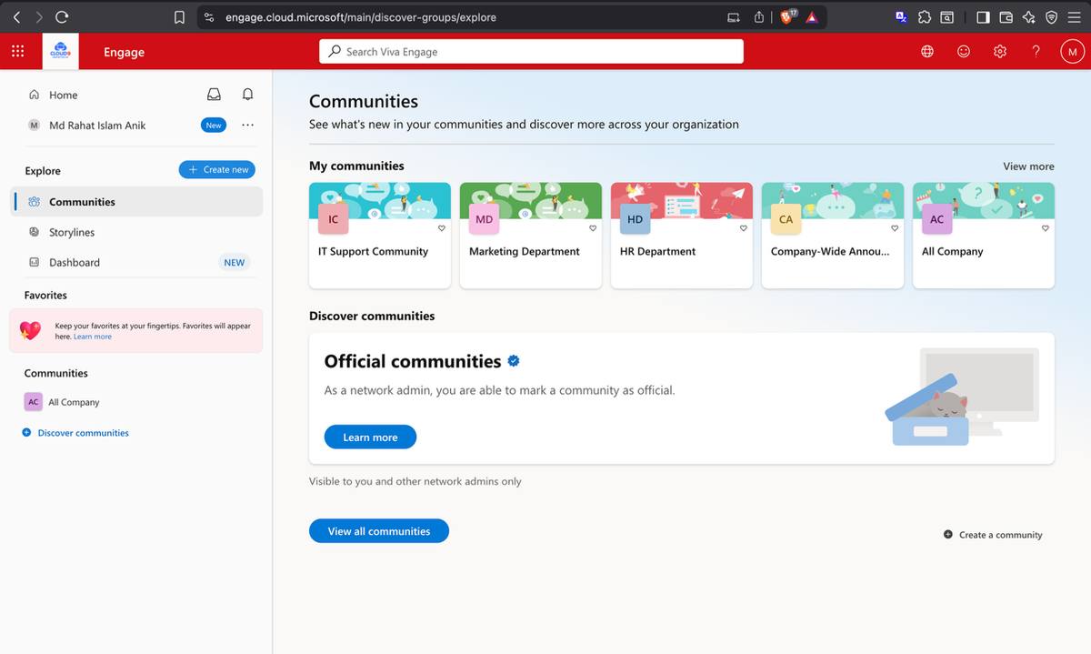Open notifications bell icon
This screenshot has height=654, width=1091.
pos(247,95)
